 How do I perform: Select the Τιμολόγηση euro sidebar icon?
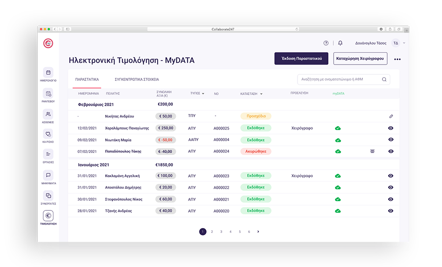click(x=48, y=216)
